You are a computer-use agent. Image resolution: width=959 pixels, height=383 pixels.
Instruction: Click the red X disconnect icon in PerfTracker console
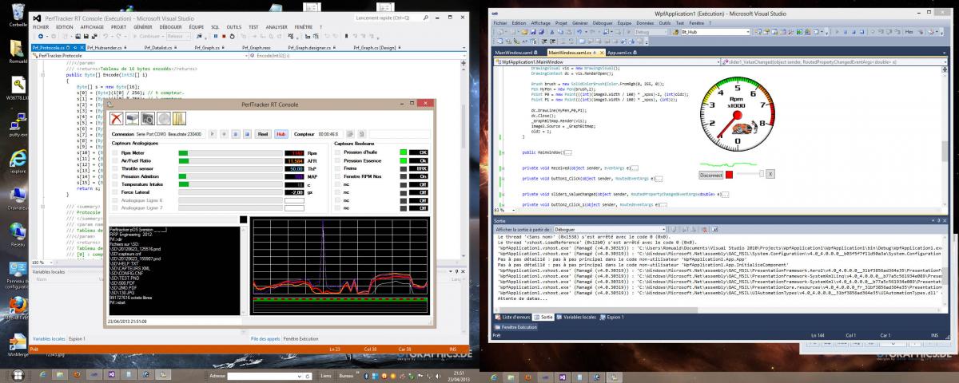[117, 118]
